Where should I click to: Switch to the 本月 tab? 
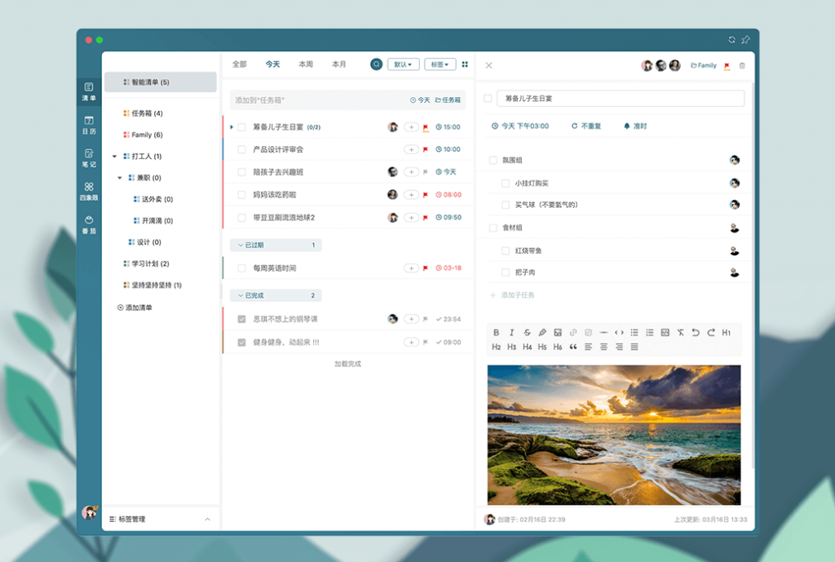tap(339, 64)
